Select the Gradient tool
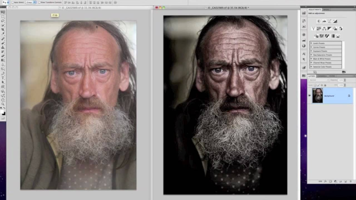 click(x=3, y=60)
